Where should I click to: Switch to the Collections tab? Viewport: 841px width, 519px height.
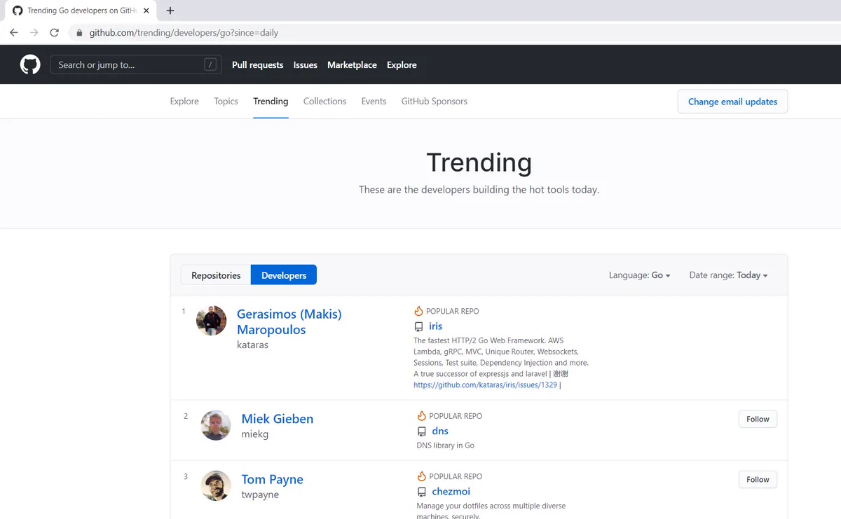pyautogui.click(x=324, y=102)
